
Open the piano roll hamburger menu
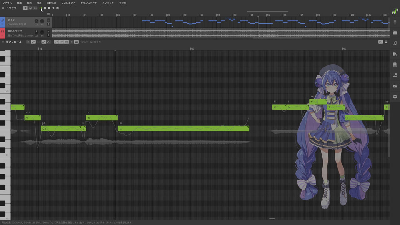(387, 42)
